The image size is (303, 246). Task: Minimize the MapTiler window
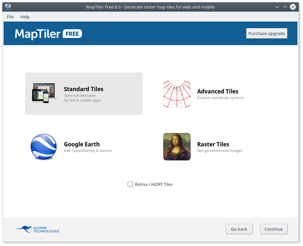[277, 7]
